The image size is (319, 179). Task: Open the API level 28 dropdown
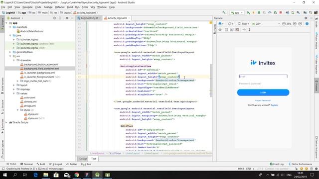click(x=256, y=24)
